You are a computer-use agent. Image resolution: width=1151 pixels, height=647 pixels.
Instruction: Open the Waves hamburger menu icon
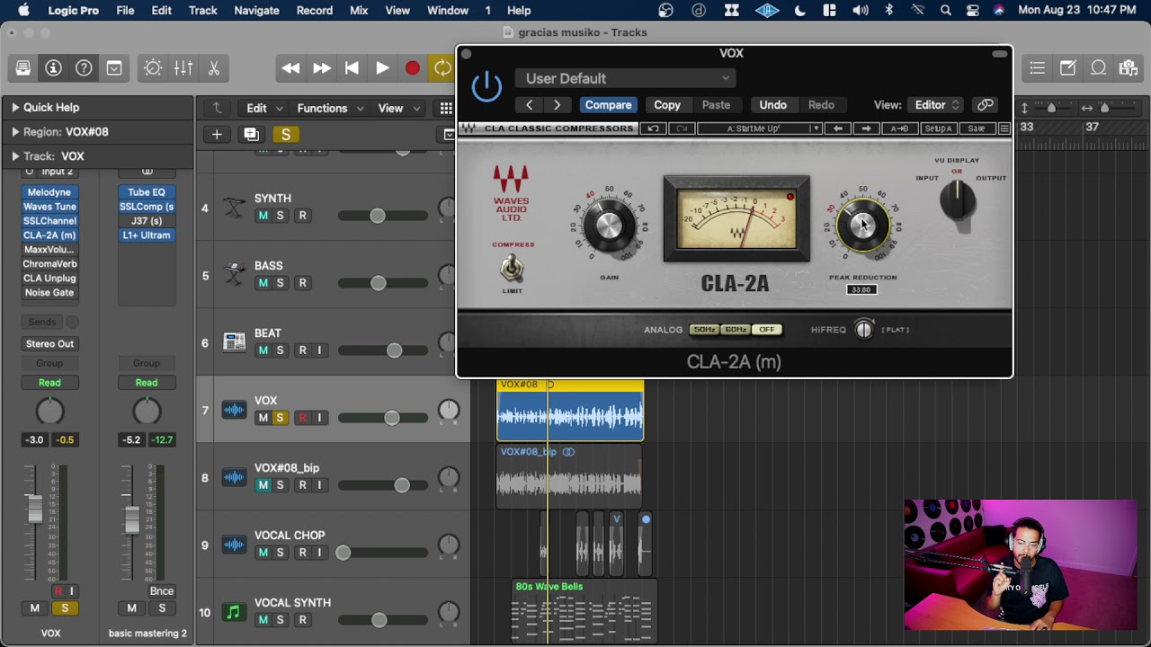(1004, 129)
